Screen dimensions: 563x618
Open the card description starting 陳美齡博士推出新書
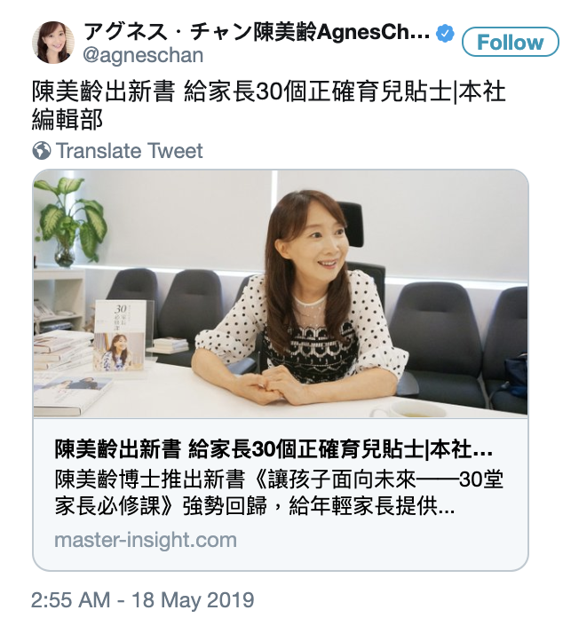coord(279,492)
